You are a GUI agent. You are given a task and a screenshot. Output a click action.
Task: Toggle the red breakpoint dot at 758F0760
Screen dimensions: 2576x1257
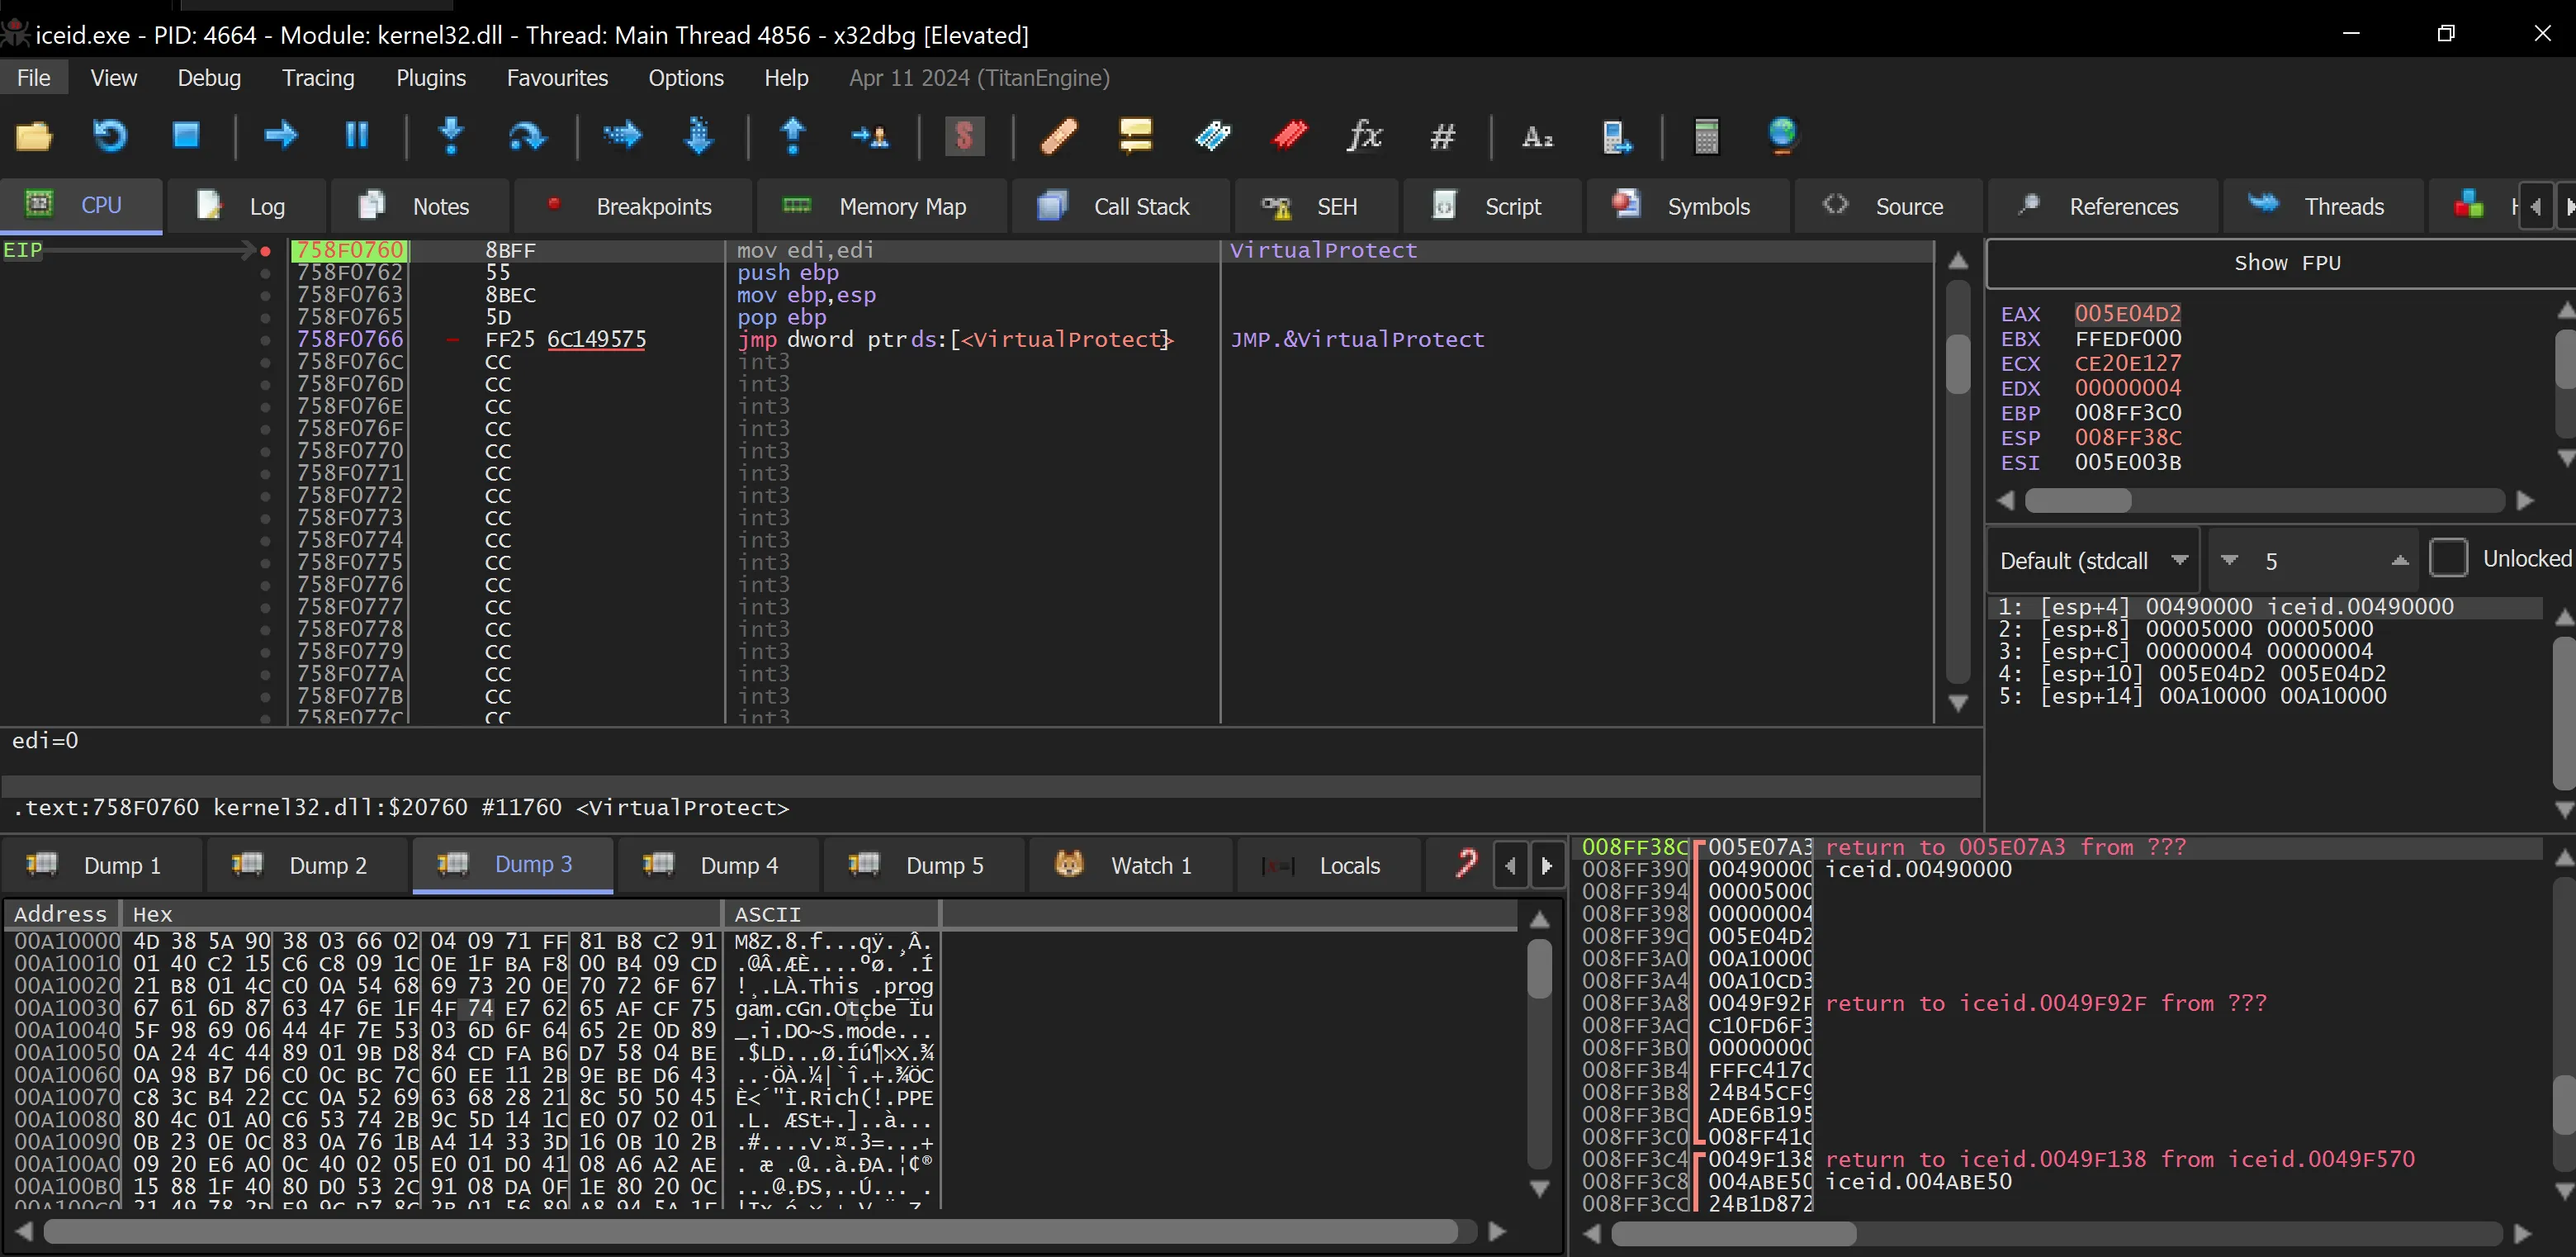click(x=265, y=251)
